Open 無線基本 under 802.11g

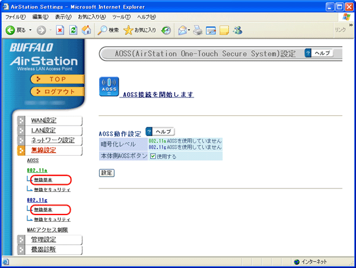(43, 210)
